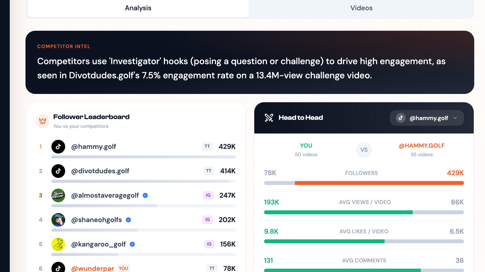Click TikTok avatar icon for @hammy.golf row
485x272 pixels.
(58, 147)
